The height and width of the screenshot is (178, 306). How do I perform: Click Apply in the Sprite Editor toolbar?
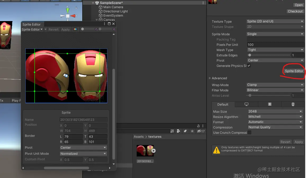click(x=65, y=29)
